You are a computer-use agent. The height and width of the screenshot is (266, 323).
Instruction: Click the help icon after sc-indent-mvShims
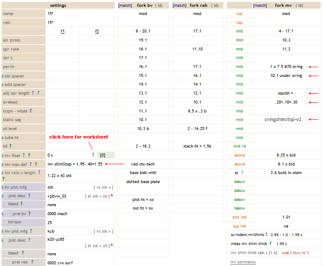click(x=266, y=235)
